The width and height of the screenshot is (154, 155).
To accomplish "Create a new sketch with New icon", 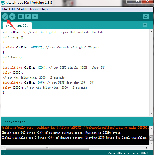I will [x=21, y=16].
